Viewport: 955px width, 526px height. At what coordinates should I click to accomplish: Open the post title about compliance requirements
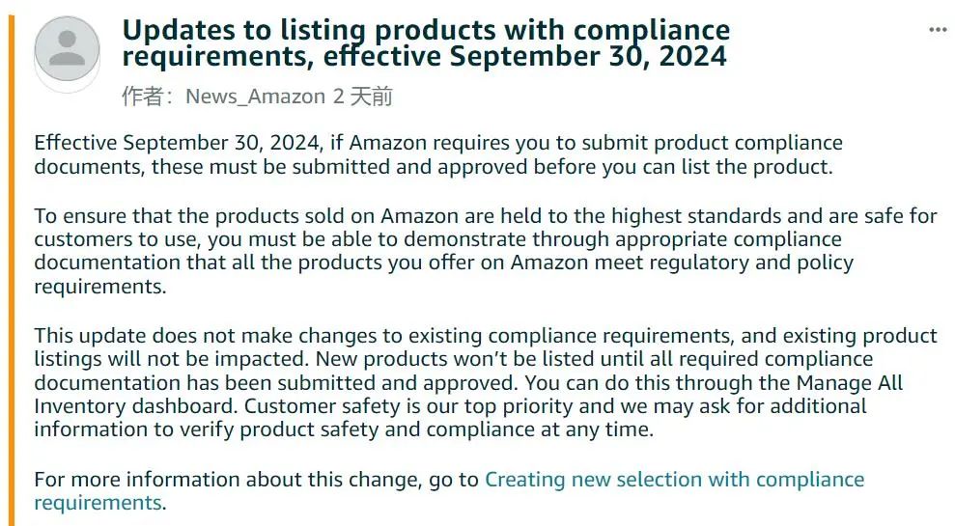click(426, 43)
